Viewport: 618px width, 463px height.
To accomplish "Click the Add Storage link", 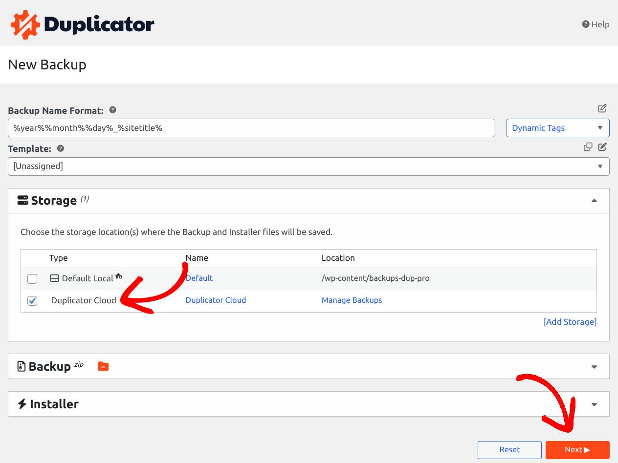I will (x=570, y=322).
